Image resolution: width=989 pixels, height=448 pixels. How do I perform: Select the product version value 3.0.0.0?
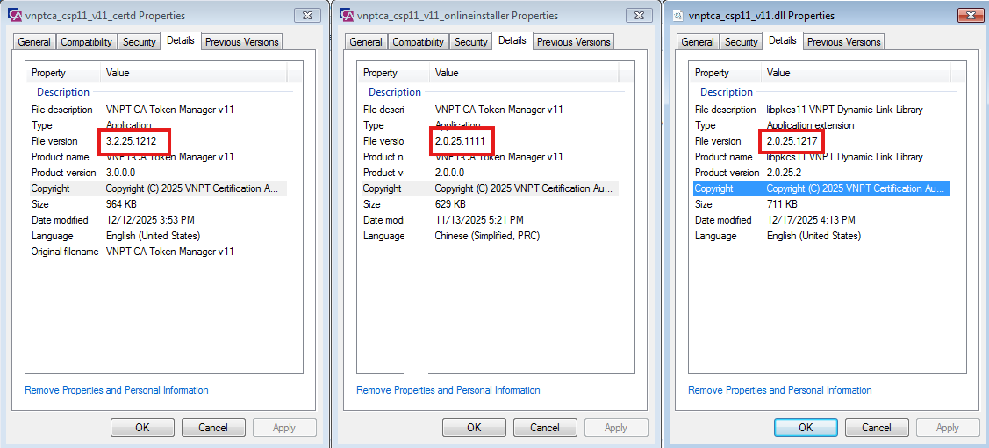(x=120, y=173)
